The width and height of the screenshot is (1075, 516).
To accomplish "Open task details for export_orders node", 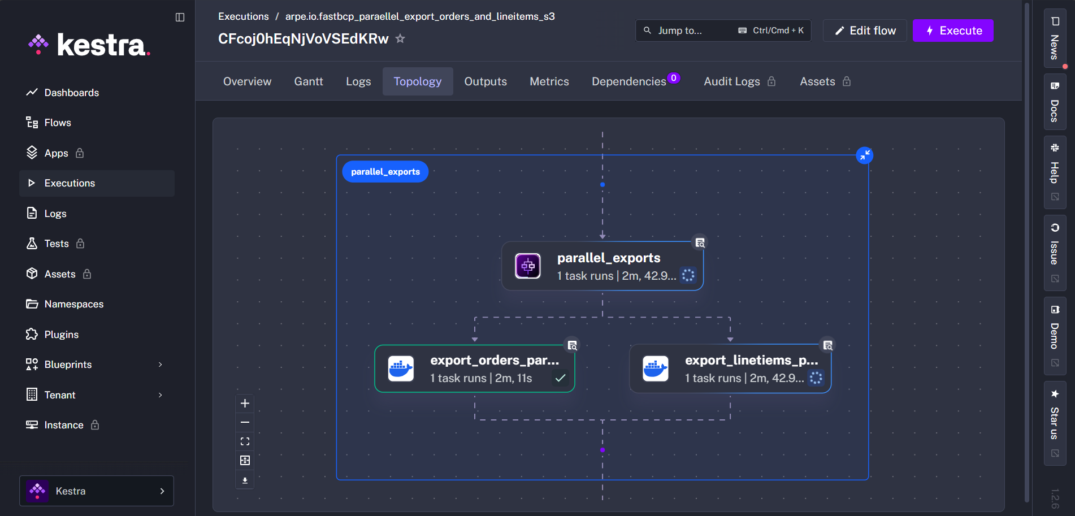I will coord(572,345).
